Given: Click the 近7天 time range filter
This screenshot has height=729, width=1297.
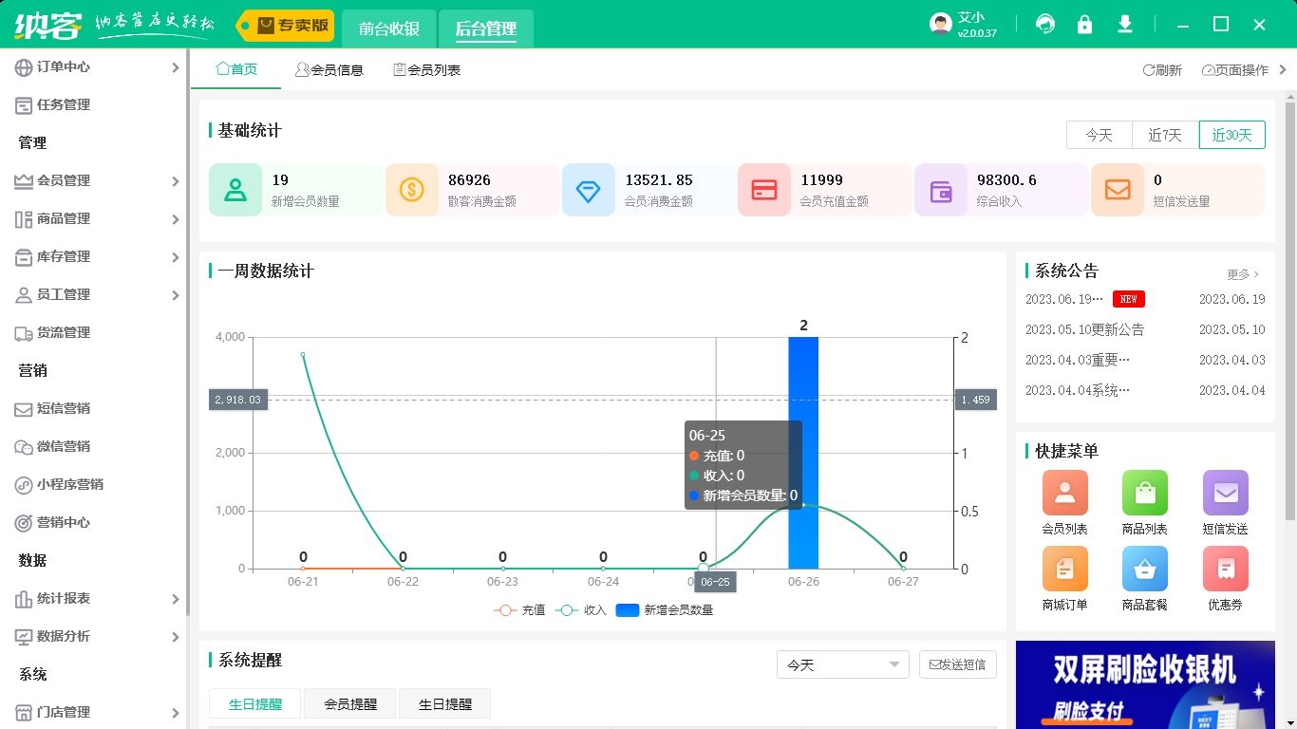Looking at the screenshot, I should [x=1165, y=135].
